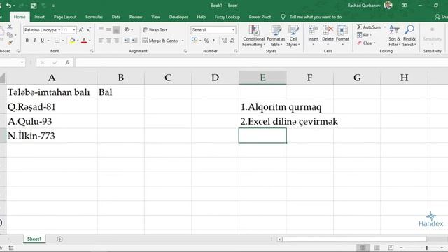Select column B header
448x252 pixels.
click(x=121, y=78)
